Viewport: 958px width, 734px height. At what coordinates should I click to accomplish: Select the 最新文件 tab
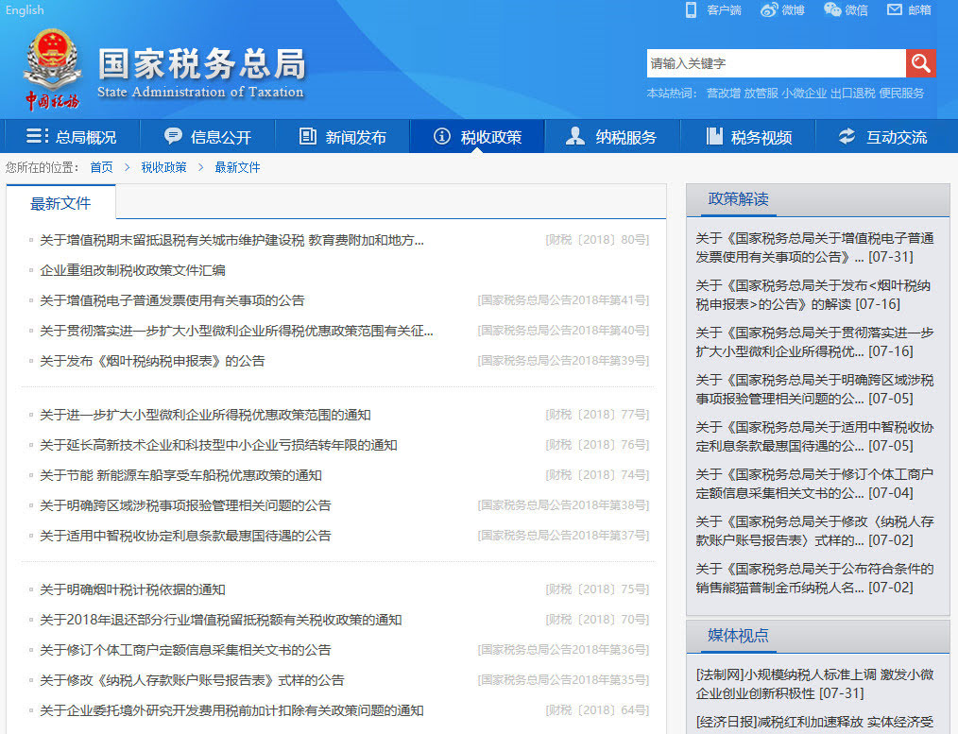(x=60, y=203)
